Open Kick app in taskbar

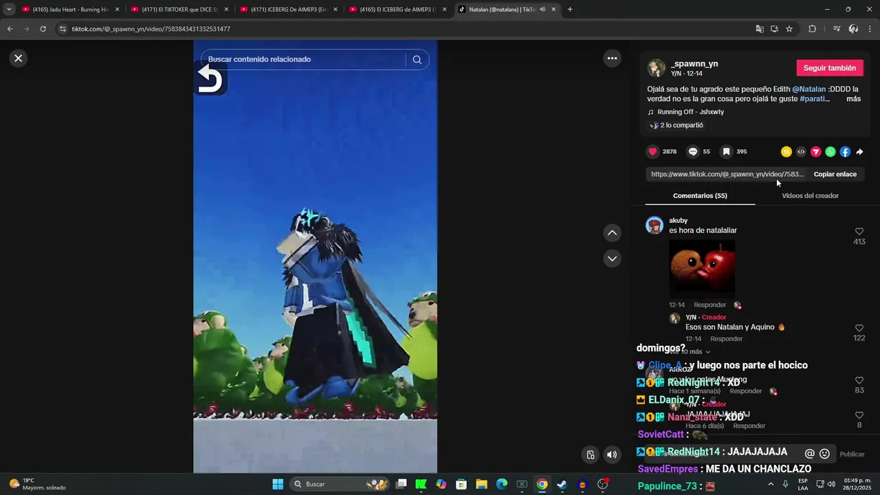click(x=421, y=484)
